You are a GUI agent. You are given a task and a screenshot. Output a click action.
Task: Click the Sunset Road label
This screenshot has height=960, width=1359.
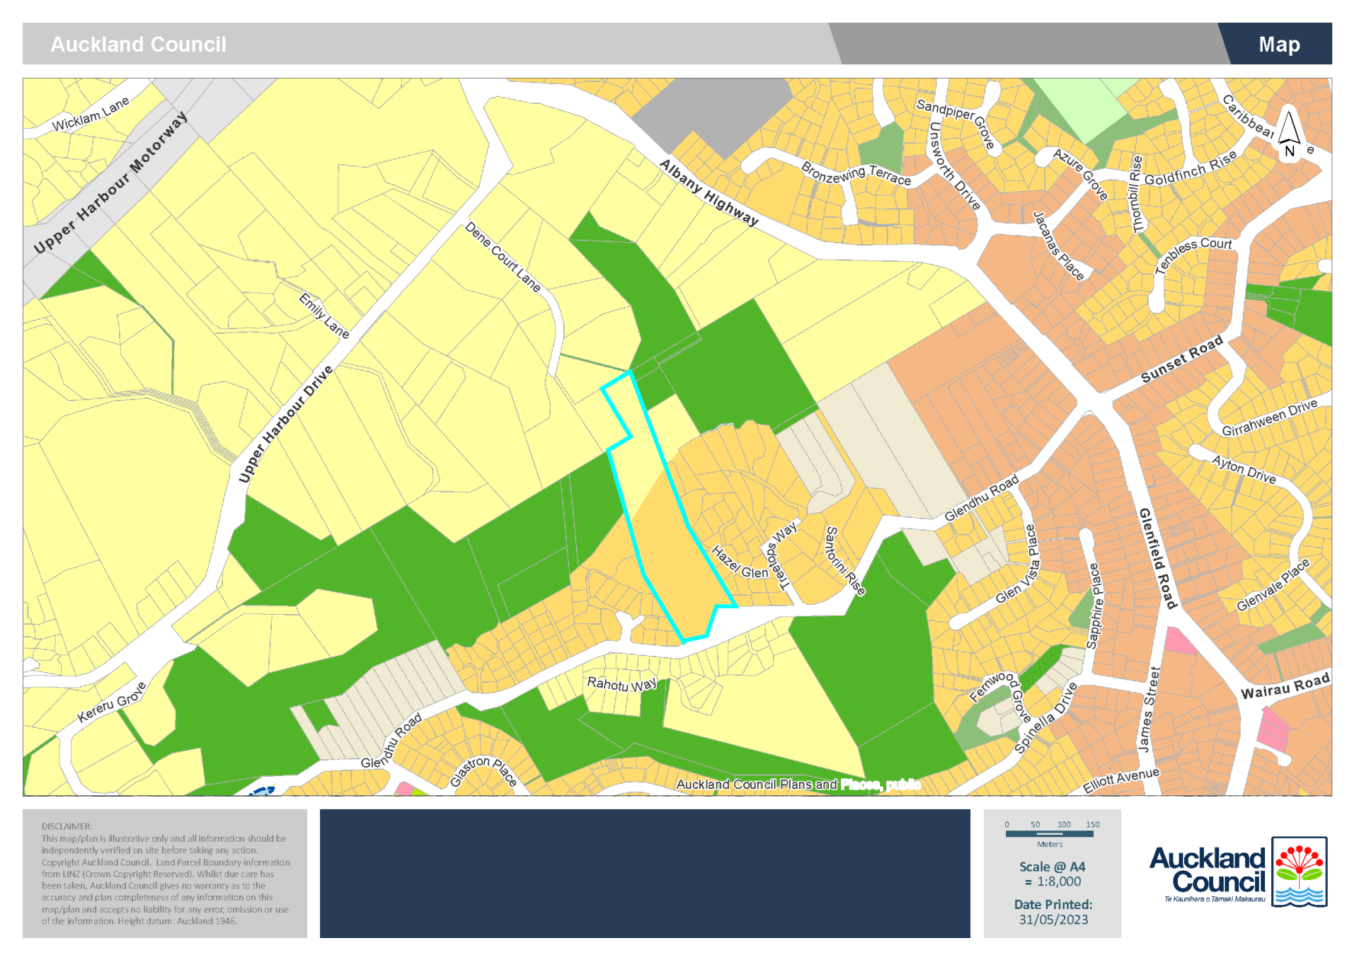1181,359
